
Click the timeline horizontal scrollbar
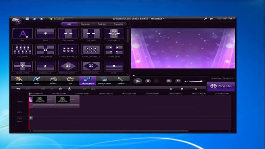click(111, 131)
